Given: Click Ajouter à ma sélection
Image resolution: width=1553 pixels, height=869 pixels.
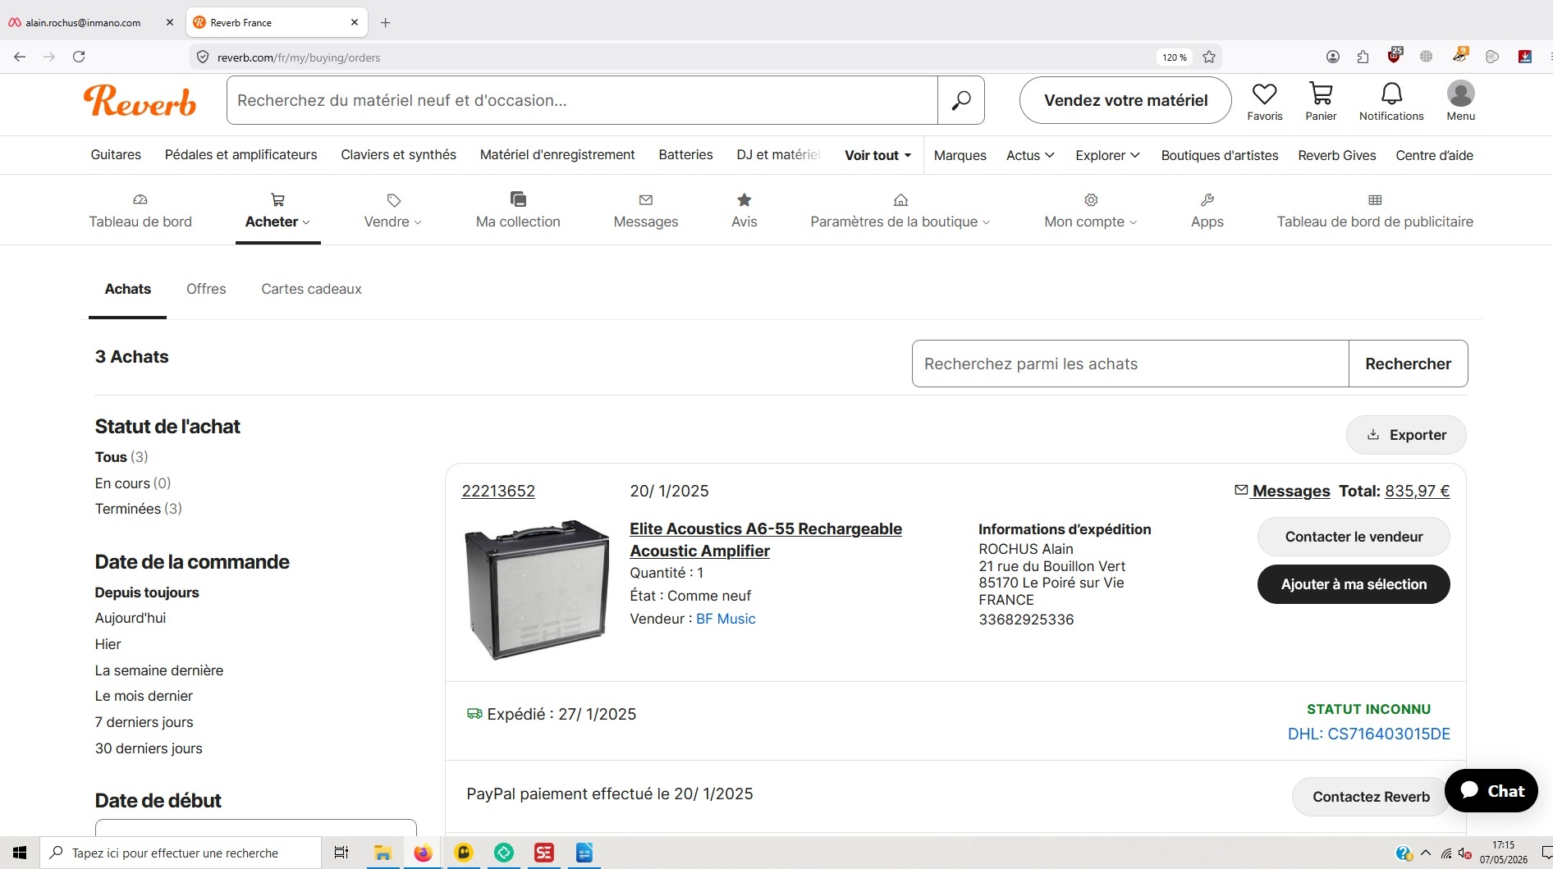Looking at the screenshot, I should click(1354, 584).
